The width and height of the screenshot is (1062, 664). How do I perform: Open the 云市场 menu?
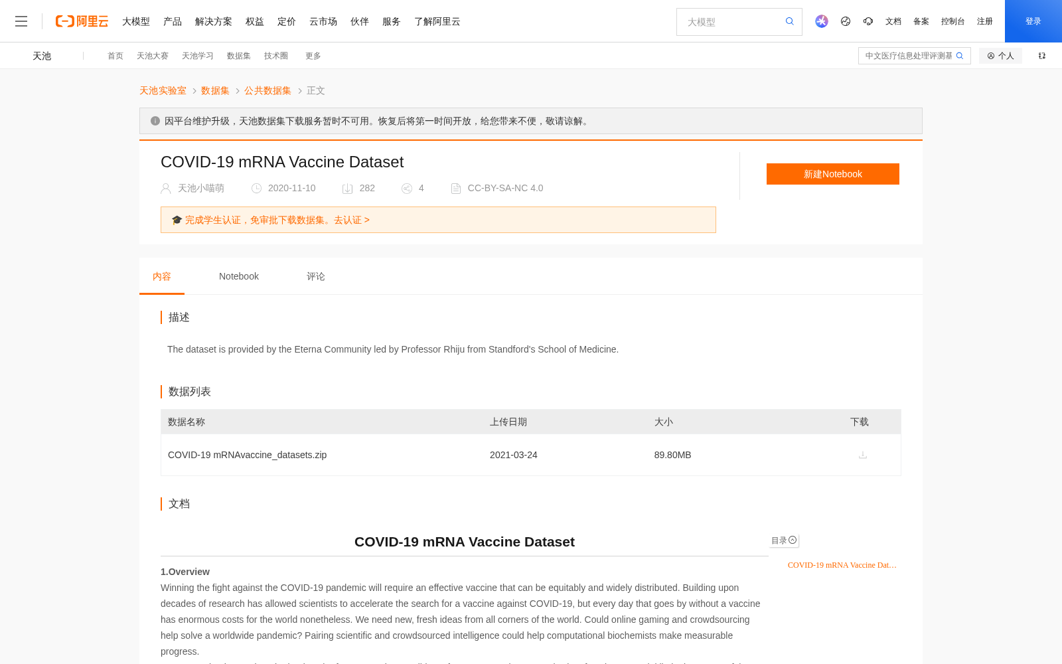click(323, 21)
